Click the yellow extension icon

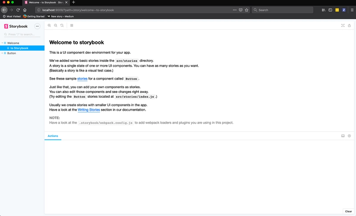click(337, 10)
